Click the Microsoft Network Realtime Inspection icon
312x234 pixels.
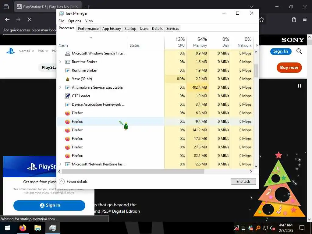pyautogui.click(x=68, y=164)
